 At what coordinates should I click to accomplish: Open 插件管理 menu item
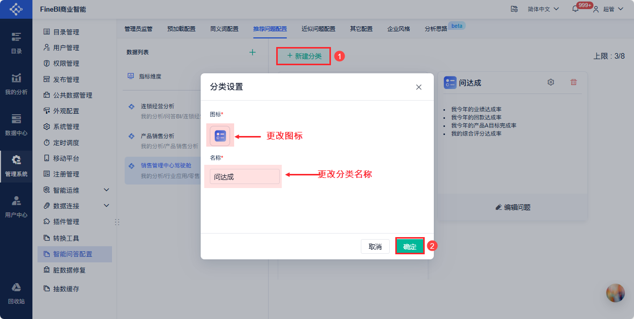(74, 221)
